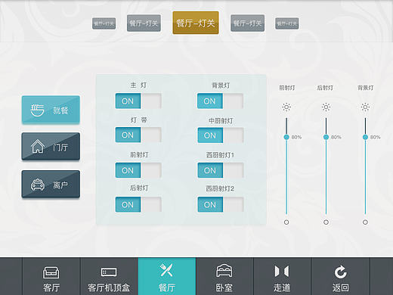The image size is (393, 295).
Task: Tap the highlighted gold 餐厅-灯关 button
Action: [196, 23]
